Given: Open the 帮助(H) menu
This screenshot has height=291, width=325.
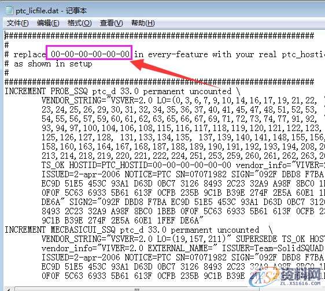Looking at the screenshot, I should pyautogui.click(x=143, y=23).
